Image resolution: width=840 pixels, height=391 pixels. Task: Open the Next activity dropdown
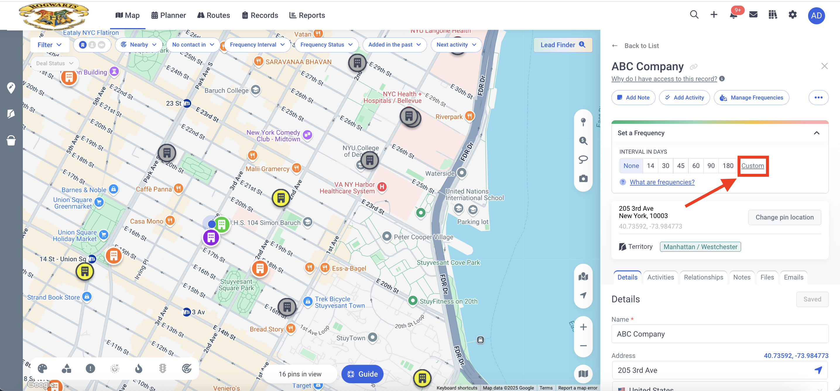[456, 45]
